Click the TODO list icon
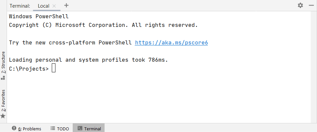Image resolution: width=317 pixels, height=132 pixels. (x=53, y=128)
